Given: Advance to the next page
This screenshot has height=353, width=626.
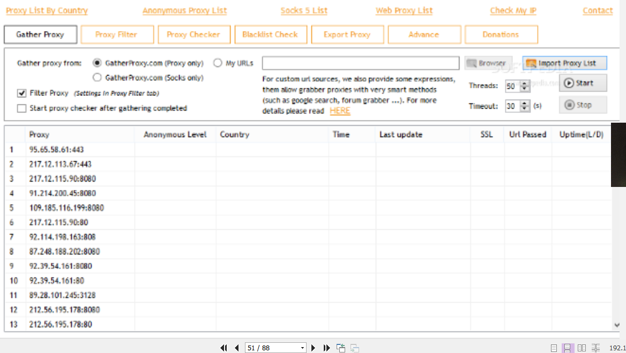Looking at the screenshot, I should tap(314, 348).
